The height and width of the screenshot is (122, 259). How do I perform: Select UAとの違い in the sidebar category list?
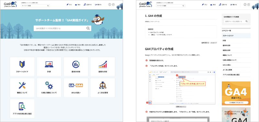(236, 65)
